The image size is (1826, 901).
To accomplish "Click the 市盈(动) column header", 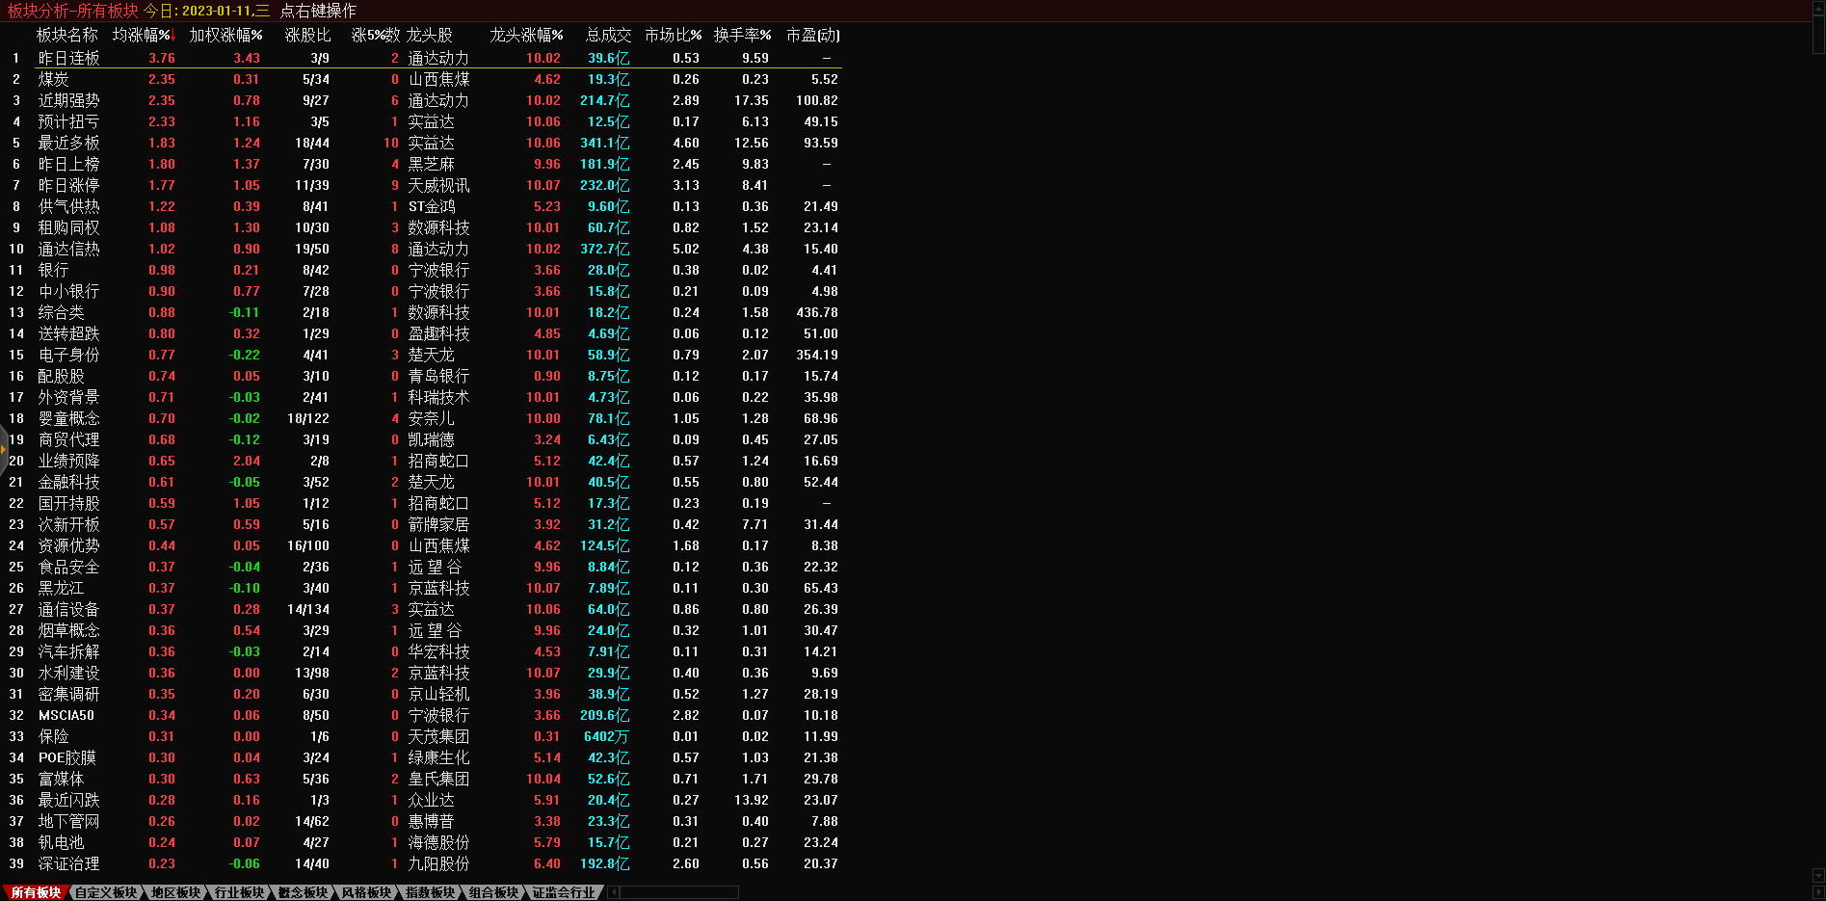I will coord(812,36).
